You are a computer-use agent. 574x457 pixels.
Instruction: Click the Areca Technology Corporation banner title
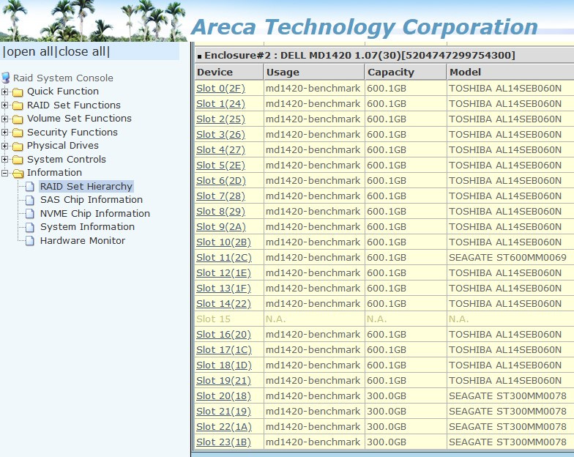(365, 27)
